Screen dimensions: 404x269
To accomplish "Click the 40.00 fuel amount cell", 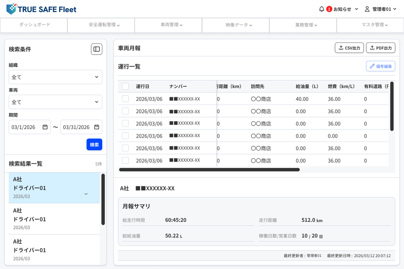I will 302,99.
